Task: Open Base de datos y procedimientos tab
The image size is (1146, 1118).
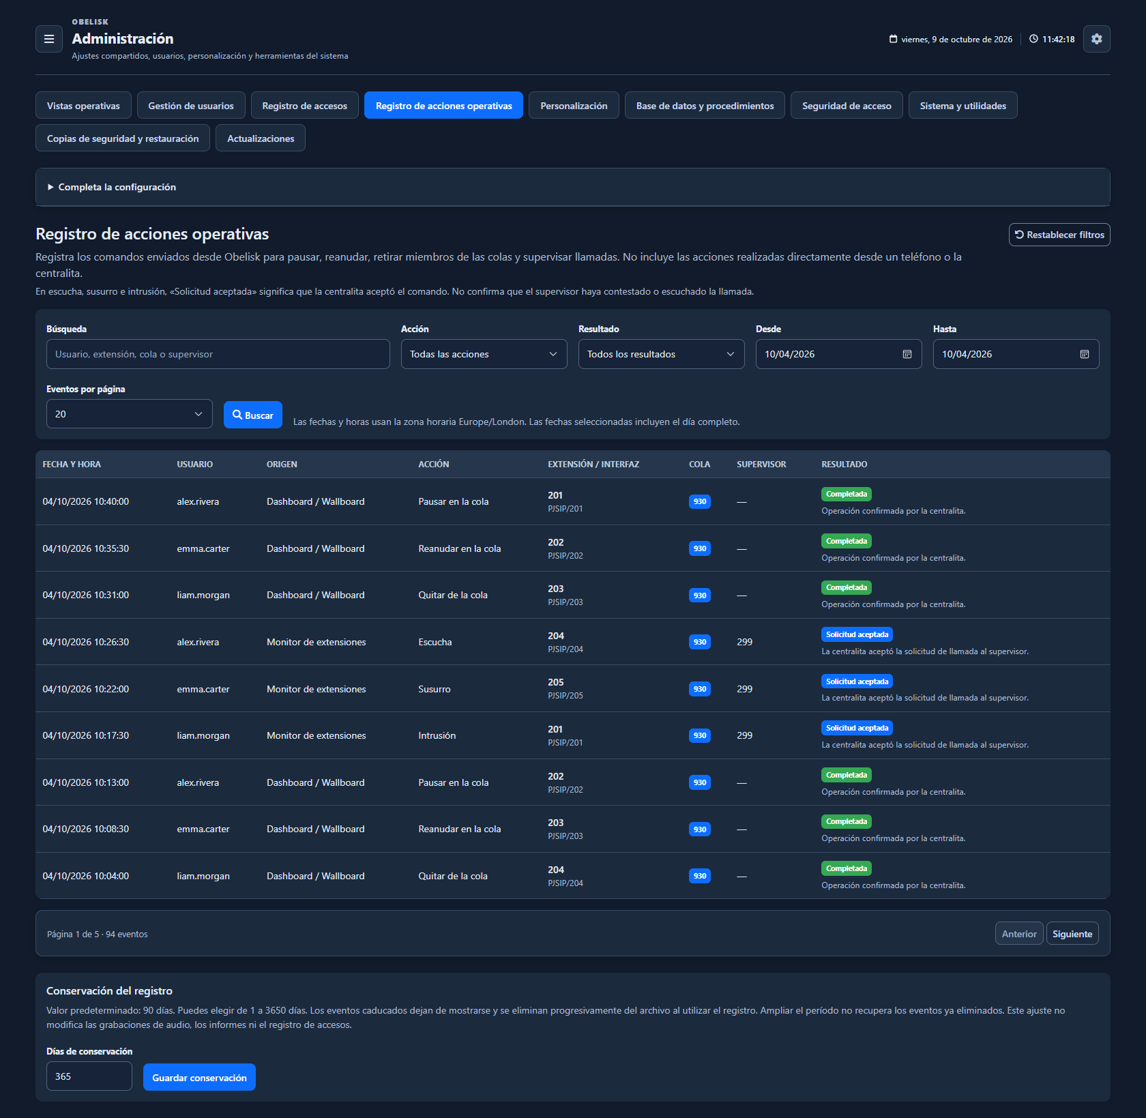Action: pos(705,106)
